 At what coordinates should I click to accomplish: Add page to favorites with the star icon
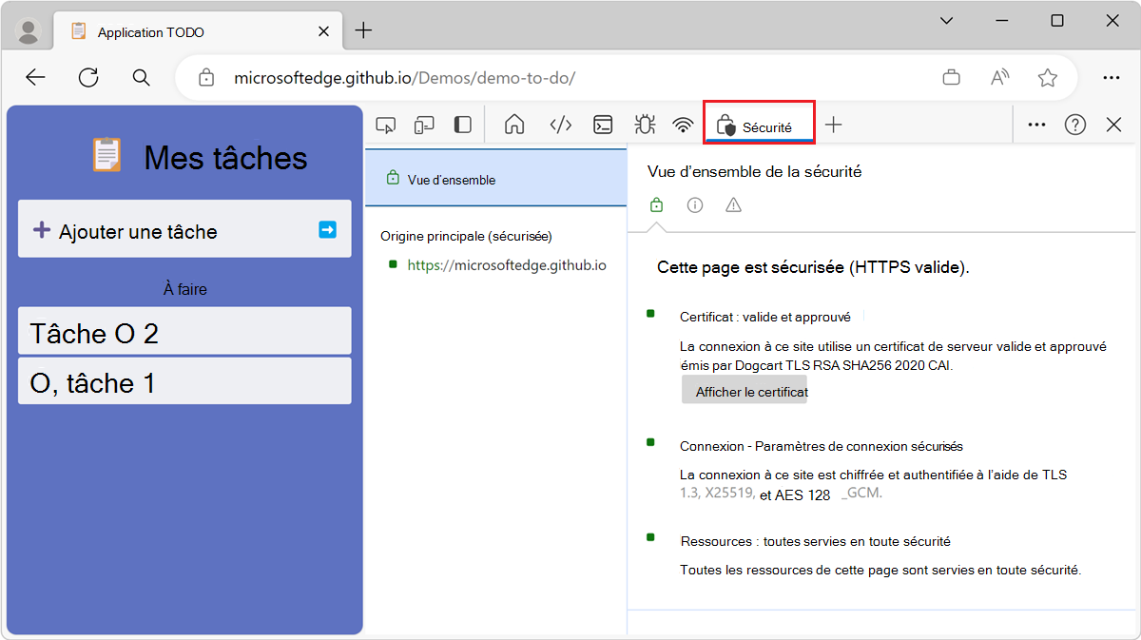click(x=1048, y=78)
